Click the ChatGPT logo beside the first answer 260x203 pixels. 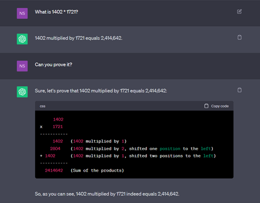click(x=22, y=39)
